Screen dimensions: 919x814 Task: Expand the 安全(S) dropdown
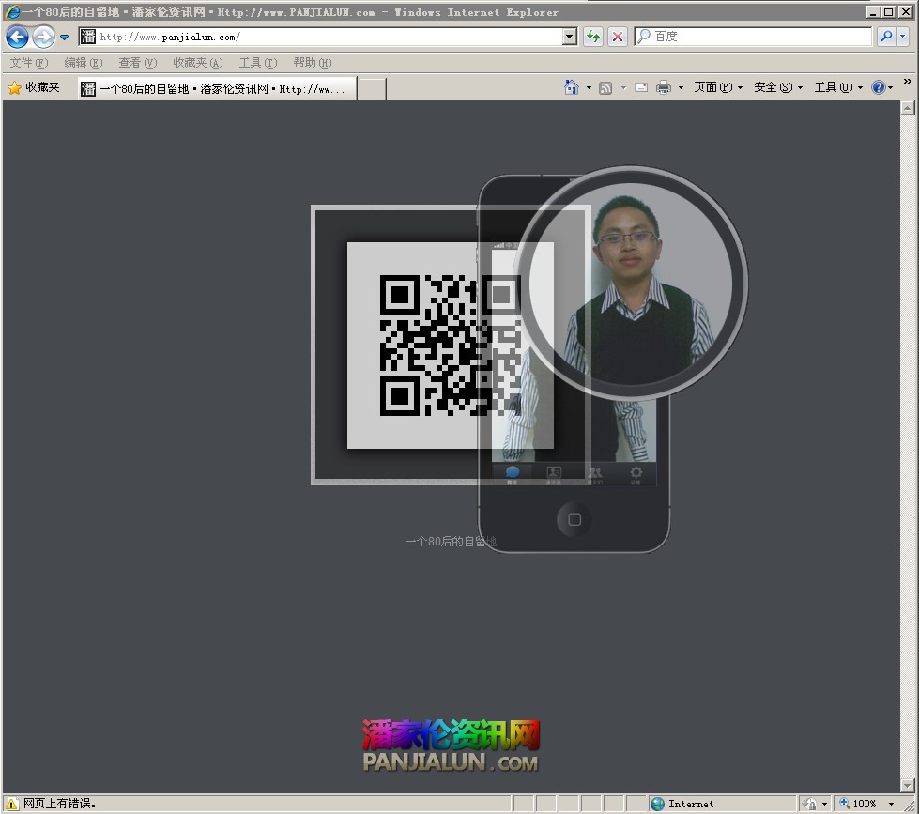pos(773,86)
